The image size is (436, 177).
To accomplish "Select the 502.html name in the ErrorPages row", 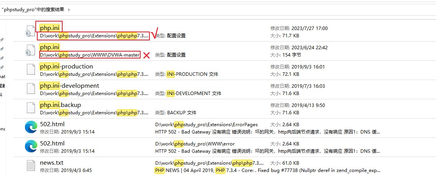I will tap(52, 124).
